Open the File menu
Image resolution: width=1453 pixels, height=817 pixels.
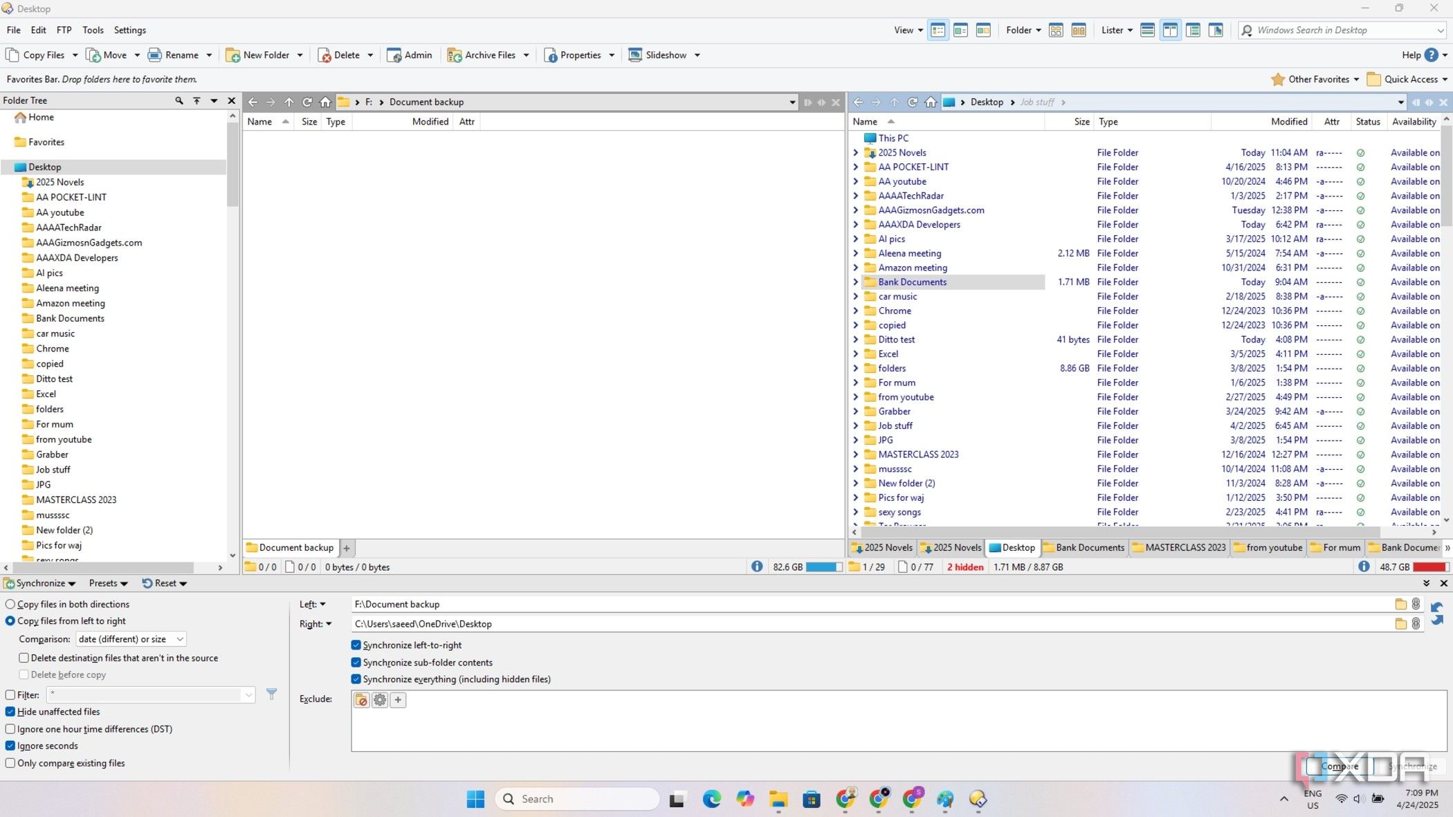tap(13, 30)
